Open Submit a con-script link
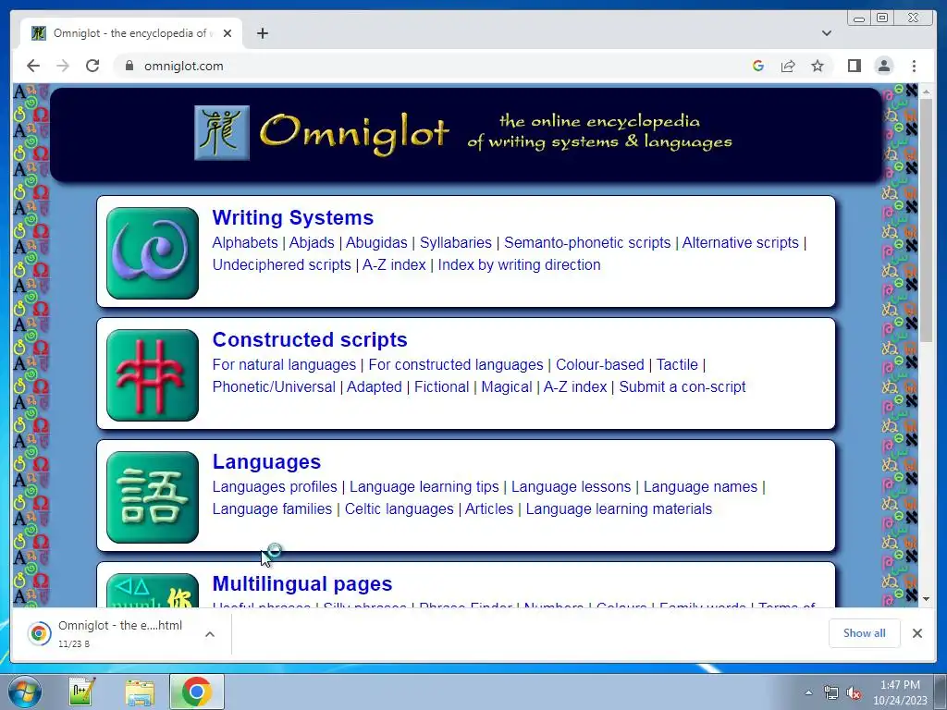947x710 pixels. 683,387
